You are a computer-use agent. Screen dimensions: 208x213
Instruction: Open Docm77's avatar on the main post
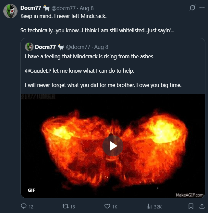pyautogui.click(x=10, y=11)
